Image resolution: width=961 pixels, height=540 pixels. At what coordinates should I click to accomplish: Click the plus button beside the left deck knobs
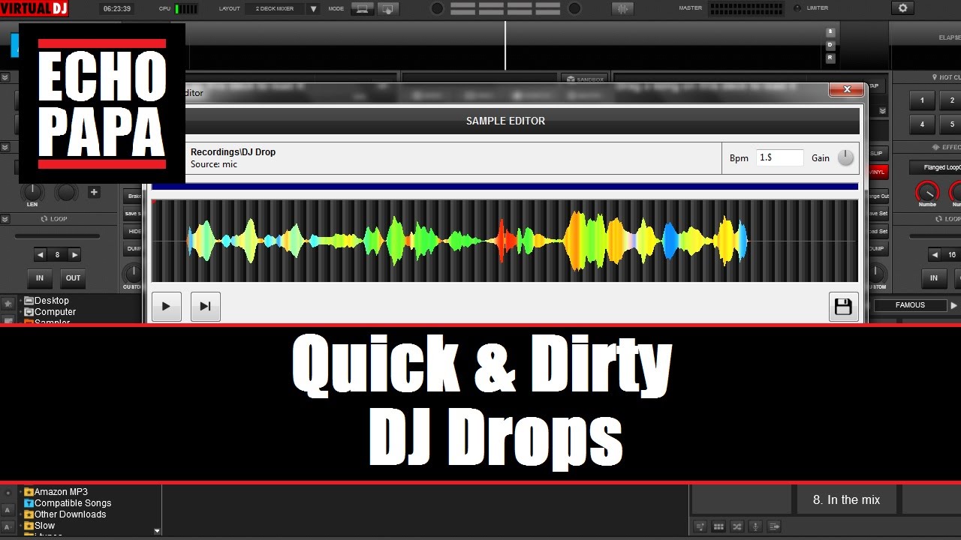(x=94, y=192)
